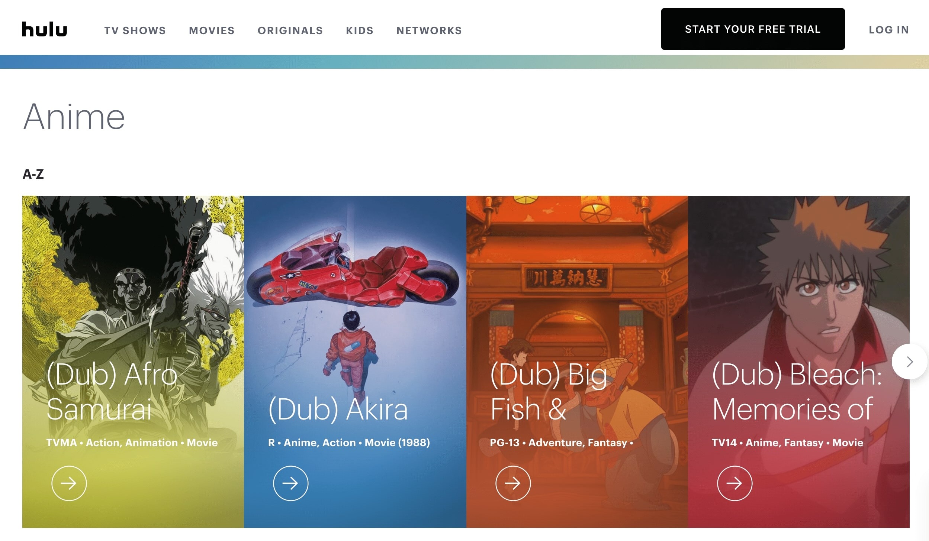Click the Anime page heading
Image resolution: width=929 pixels, height=541 pixels.
pyautogui.click(x=74, y=117)
